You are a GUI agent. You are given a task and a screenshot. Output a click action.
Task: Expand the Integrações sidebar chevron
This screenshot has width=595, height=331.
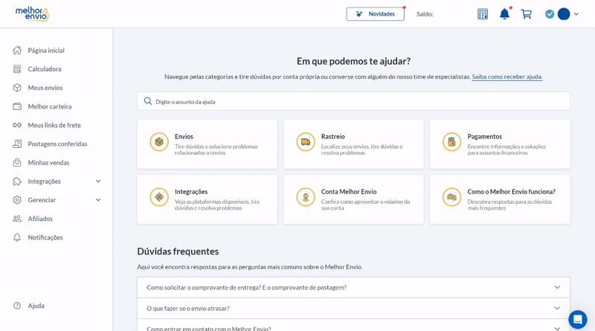point(98,181)
